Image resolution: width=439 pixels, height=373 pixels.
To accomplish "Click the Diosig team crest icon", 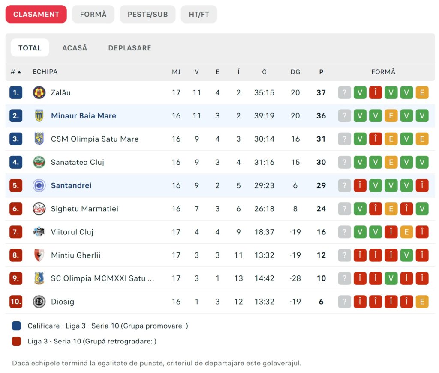I will click(39, 302).
